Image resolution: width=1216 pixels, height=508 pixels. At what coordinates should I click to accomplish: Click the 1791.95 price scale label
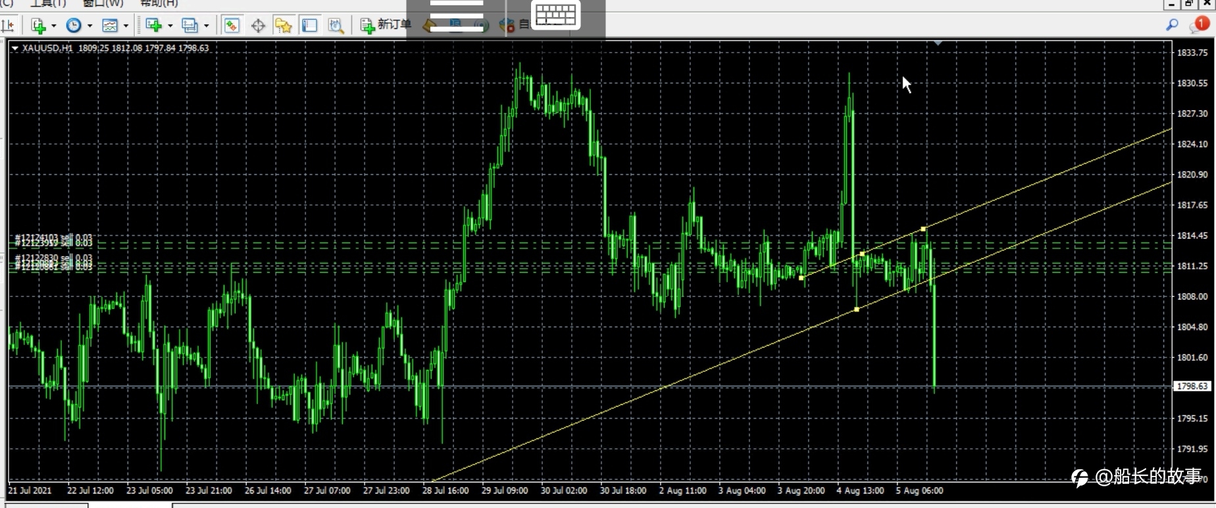pyautogui.click(x=1192, y=449)
